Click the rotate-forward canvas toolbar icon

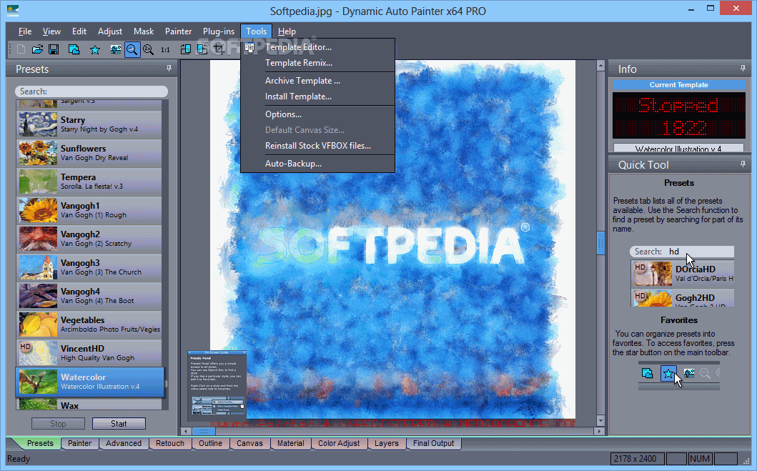click(x=186, y=49)
